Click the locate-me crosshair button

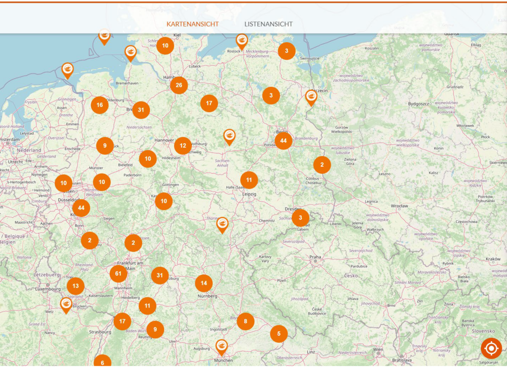(x=491, y=348)
